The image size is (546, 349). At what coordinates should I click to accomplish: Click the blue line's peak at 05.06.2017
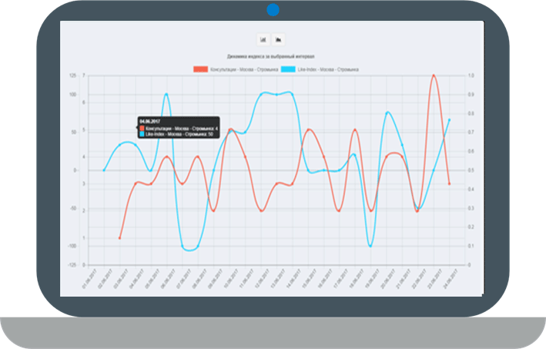pyautogui.click(x=166, y=94)
